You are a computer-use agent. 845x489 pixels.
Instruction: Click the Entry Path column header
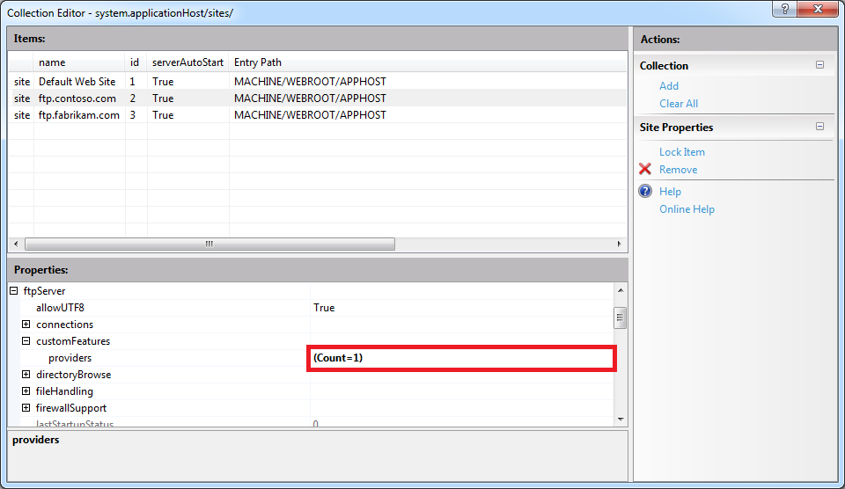258,63
